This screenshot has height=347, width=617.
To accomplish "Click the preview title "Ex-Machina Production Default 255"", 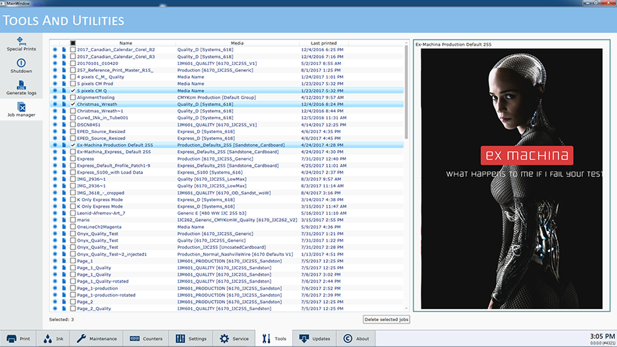I will click(x=453, y=45).
